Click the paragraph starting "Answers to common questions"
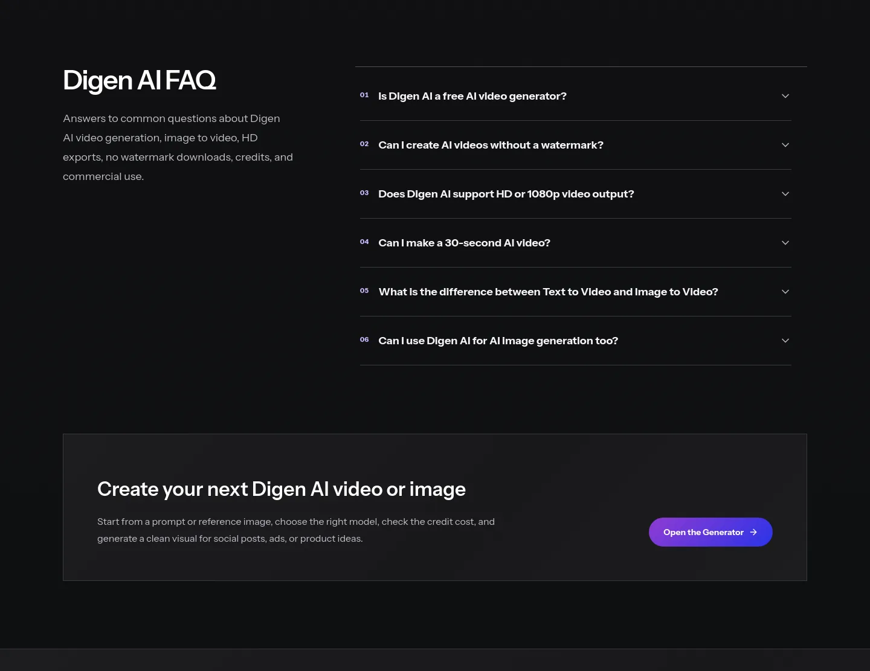The height and width of the screenshot is (671, 870). click(178, 147)
